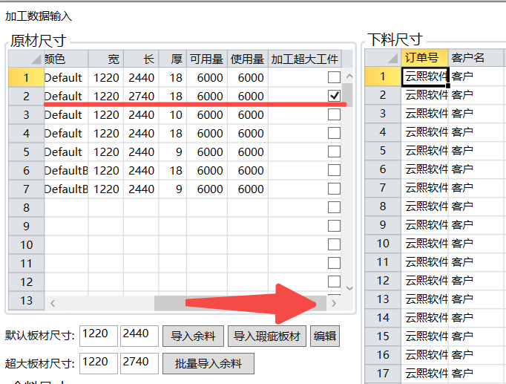Select the 颜色 column header

[65, 59]
